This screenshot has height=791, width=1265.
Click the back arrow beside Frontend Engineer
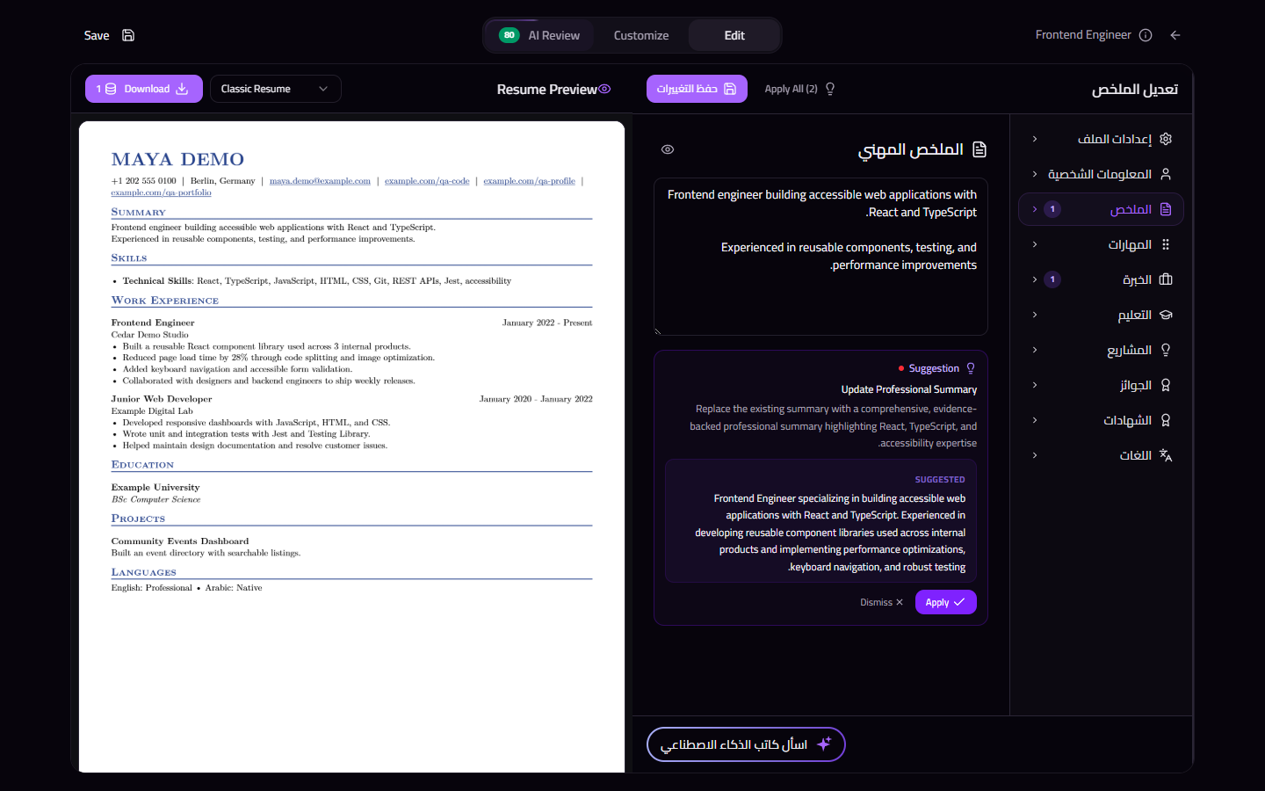click(x=1175, y=35)
